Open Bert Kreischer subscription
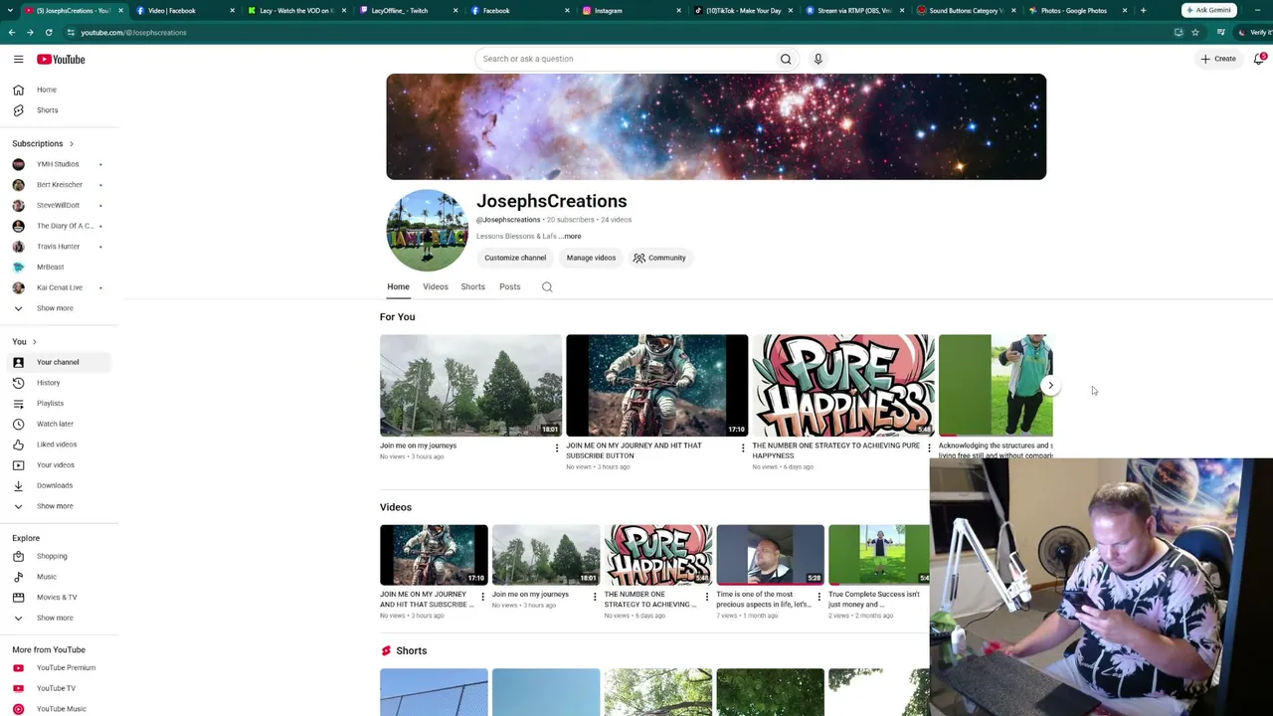1273x716 pixels. coord(58,185)
